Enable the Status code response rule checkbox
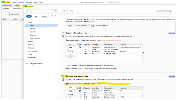177x100 pixels. 80,97
